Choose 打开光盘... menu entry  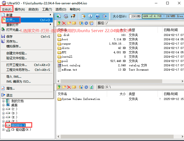click(27, 30)
